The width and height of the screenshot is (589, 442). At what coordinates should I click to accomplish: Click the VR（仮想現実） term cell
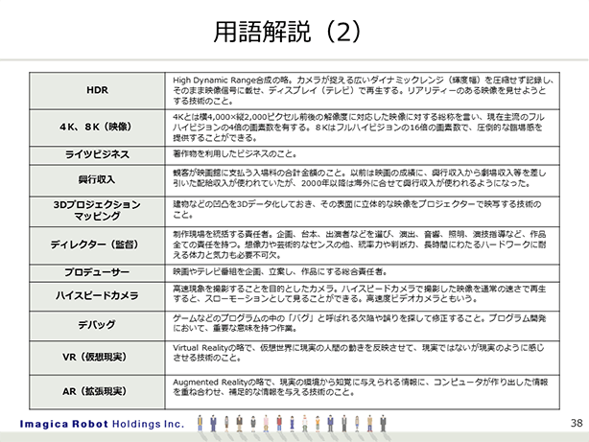pyautogui.click(x=97, y=357)
